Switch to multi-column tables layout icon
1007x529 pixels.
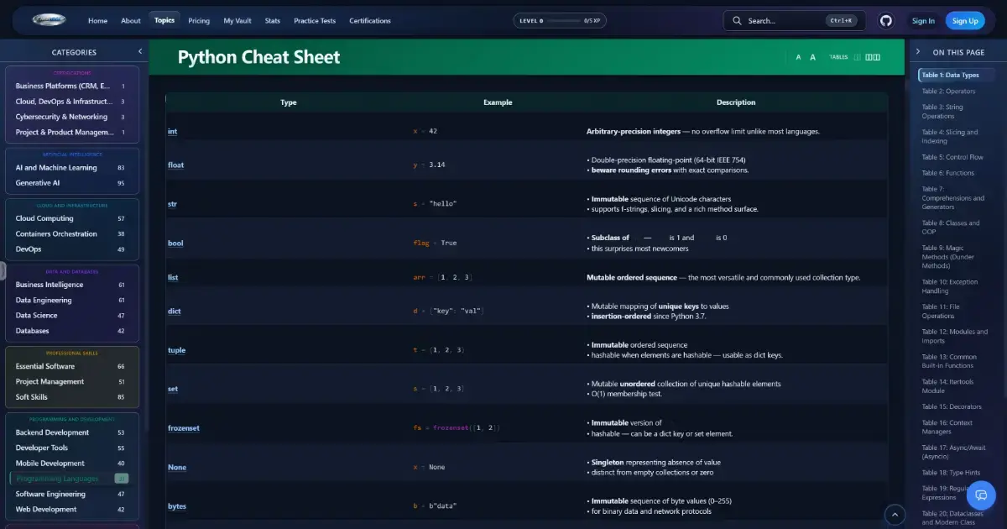873,57
